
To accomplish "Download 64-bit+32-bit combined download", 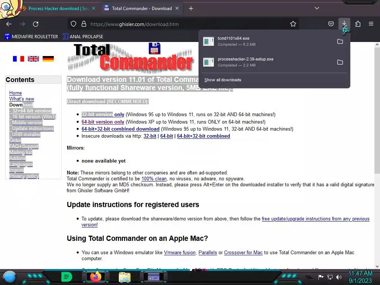I will click(x=121, y=129).
